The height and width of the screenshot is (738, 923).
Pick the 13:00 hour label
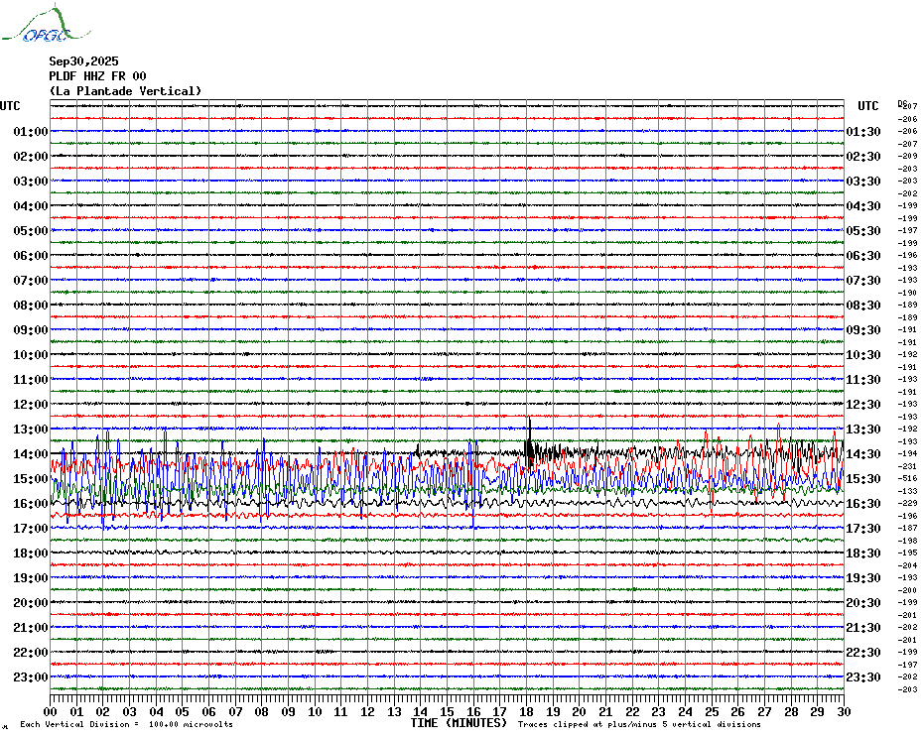31,430
